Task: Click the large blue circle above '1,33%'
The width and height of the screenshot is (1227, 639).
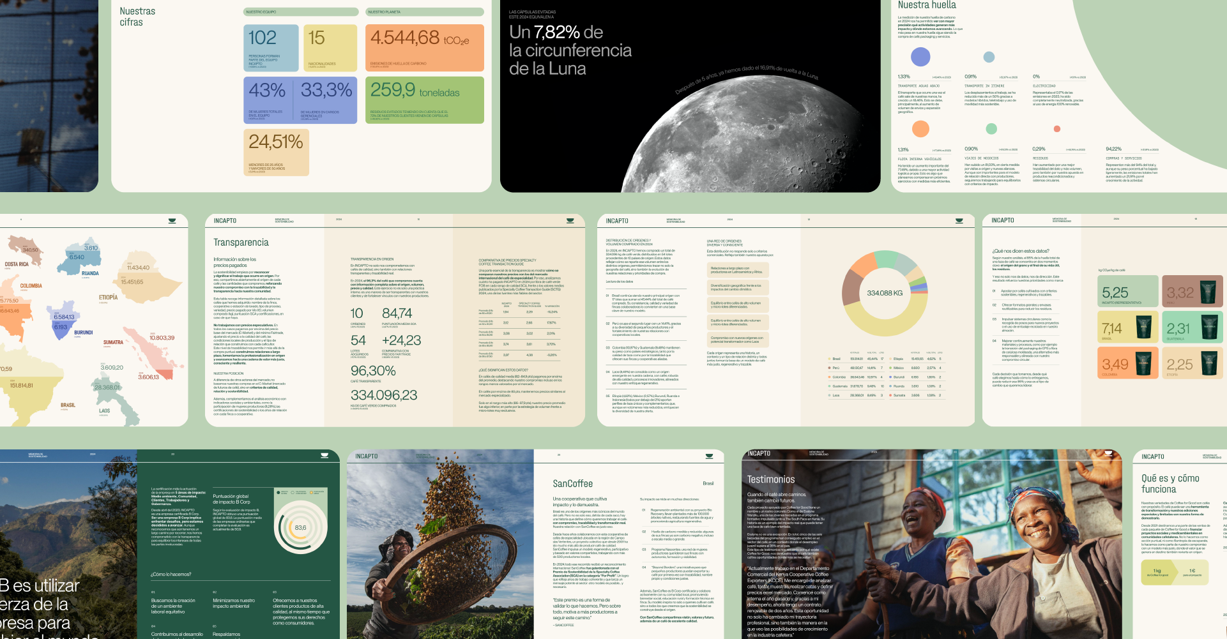Action: pyautogui.click(x=920, y=57)
